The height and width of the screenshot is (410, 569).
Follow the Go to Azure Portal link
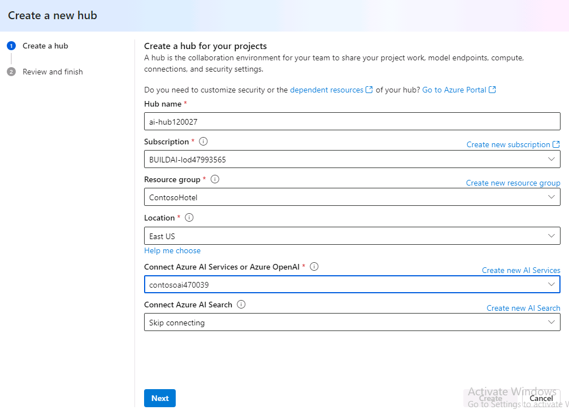tap(454, 90)
